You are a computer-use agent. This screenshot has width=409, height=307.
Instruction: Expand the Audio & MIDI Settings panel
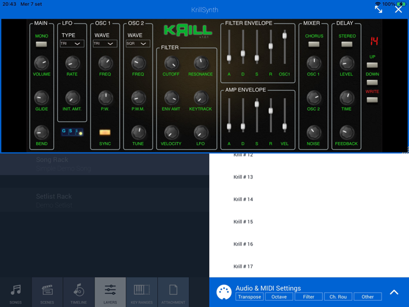394,292
